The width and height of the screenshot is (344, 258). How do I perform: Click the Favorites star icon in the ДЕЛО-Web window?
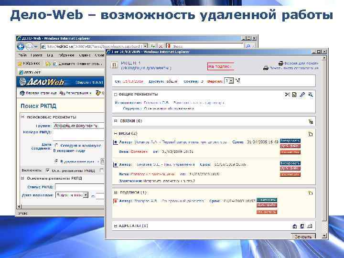tap(20, 64)
